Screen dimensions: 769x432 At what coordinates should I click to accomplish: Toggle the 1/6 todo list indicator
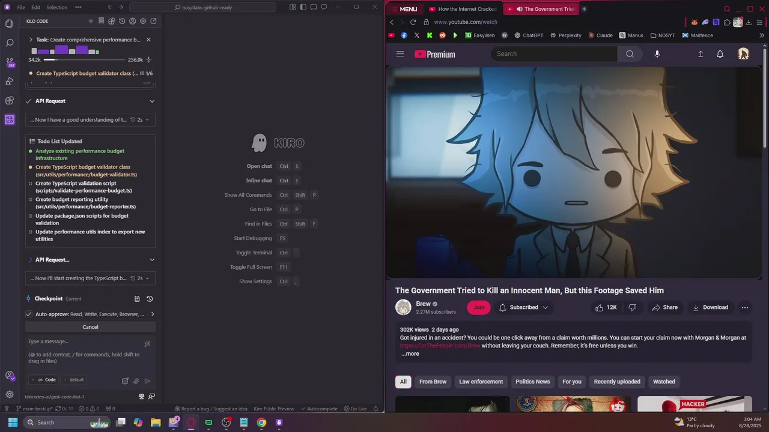(147, 73)
